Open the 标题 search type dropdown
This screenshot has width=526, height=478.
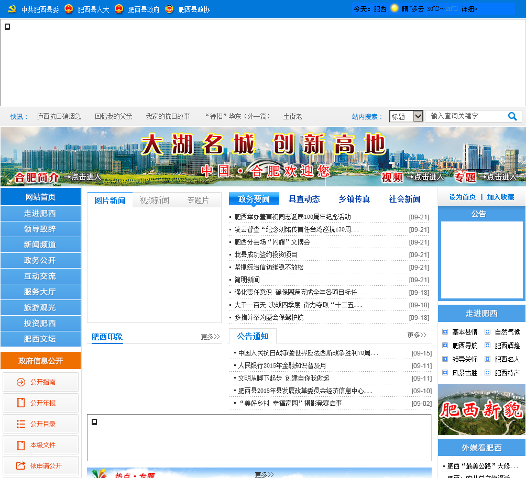tap(406, 116)
